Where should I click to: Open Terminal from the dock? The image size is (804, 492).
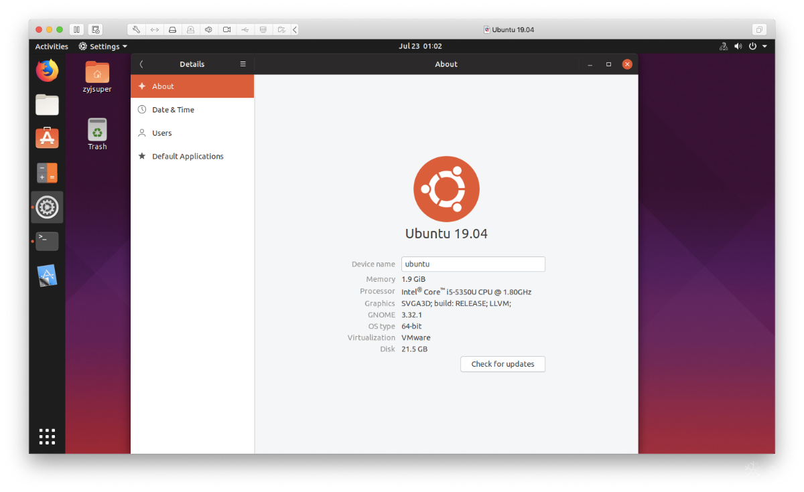tap(47, 241)
